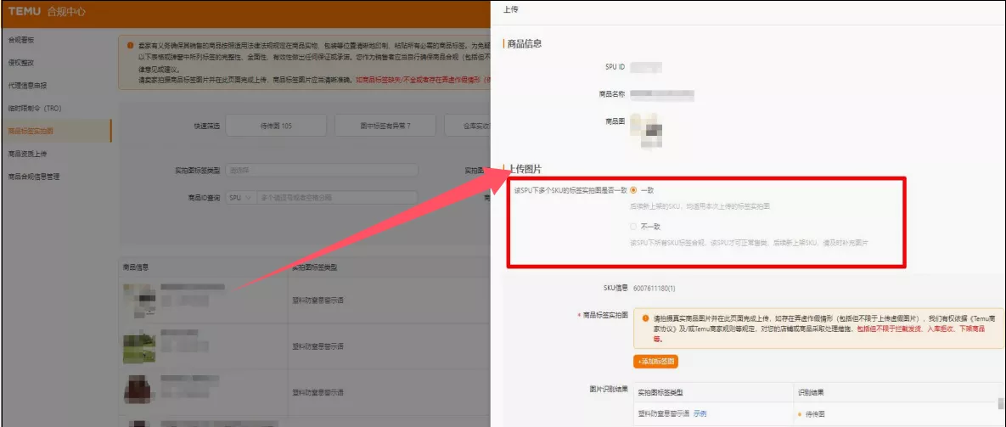This screenshot has height=427, width=1006.
Task: Open 代理信息申报 in the sidebar
Action: 27,85
